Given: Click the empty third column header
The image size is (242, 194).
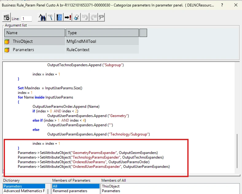Looking at the screenshot, I should pyautogui.click(x=143, y=33).
